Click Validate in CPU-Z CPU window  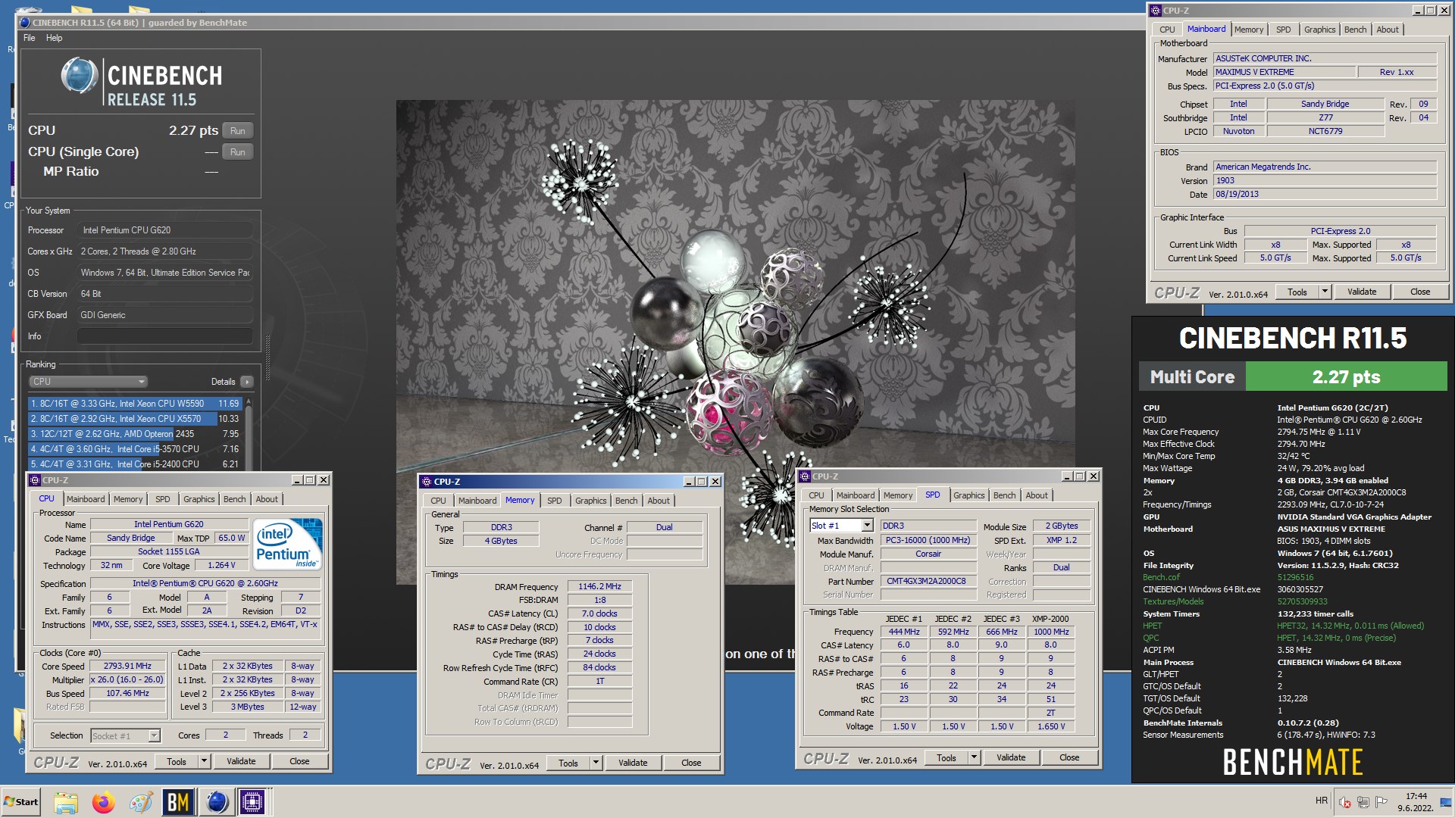coord(240,761)
